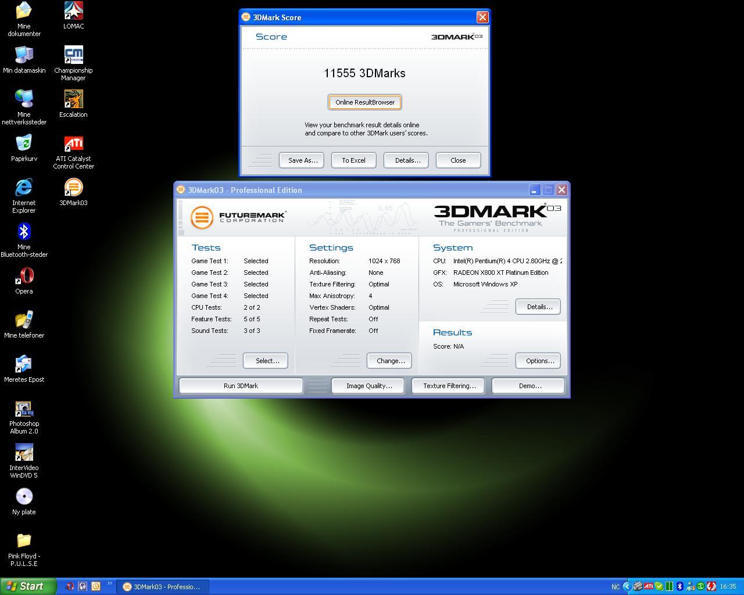Click Save As... in Score window
Viewport: 744px width, 595px height.
301,160
